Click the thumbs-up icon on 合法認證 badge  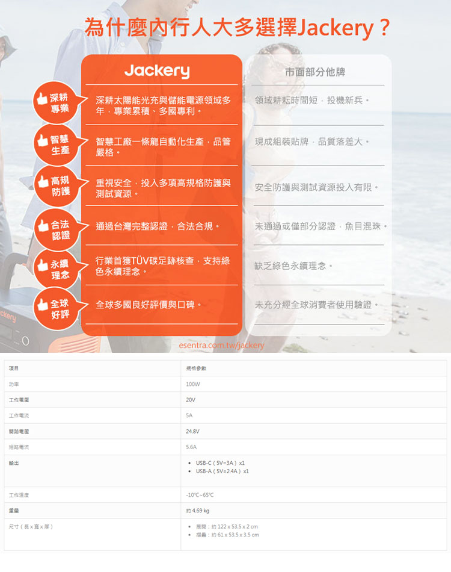coord(43,225)
